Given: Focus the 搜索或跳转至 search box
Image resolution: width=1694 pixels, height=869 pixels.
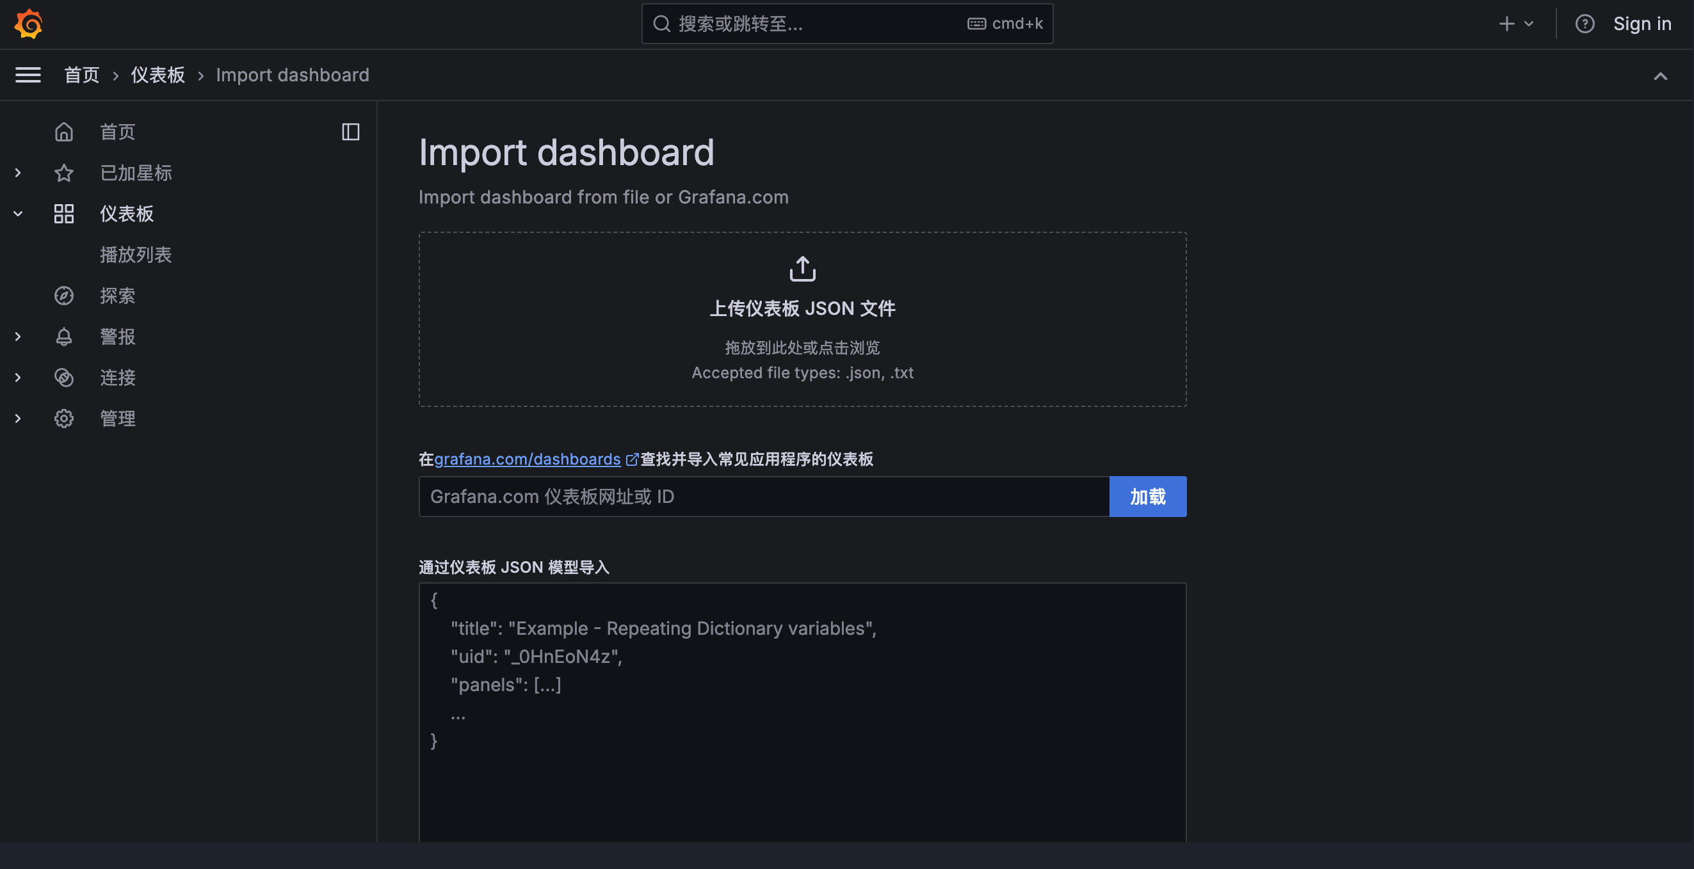Looking at the screenshot, I should [x=847, y=24].
